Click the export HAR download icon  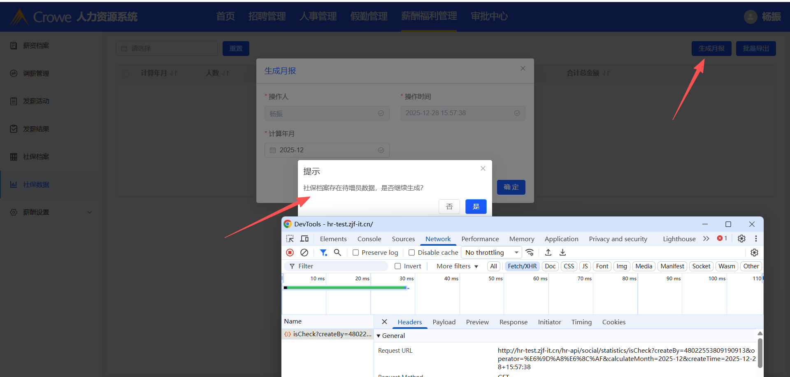(x=562, y=252)
